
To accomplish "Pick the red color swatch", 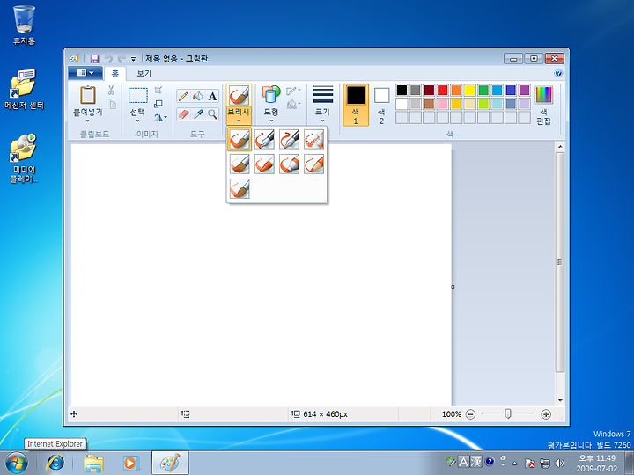I will (x=443, y=90).
